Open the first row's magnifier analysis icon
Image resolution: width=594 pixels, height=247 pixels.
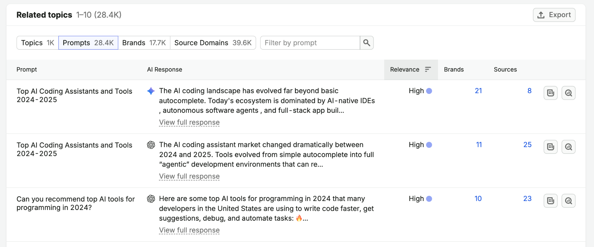point(568,93)
